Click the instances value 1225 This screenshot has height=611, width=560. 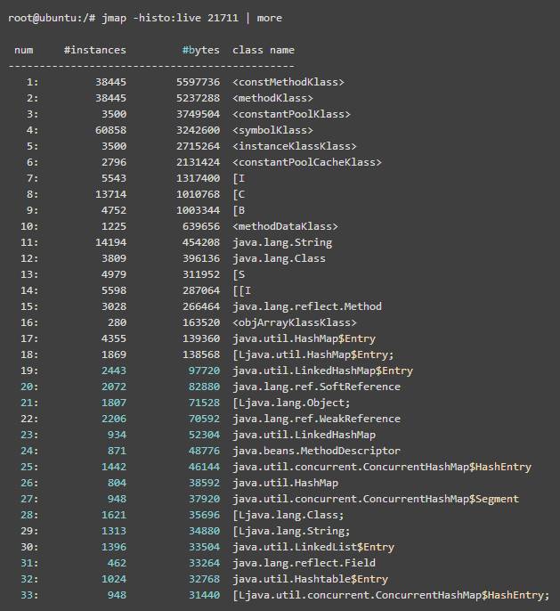tap(114, 226)
